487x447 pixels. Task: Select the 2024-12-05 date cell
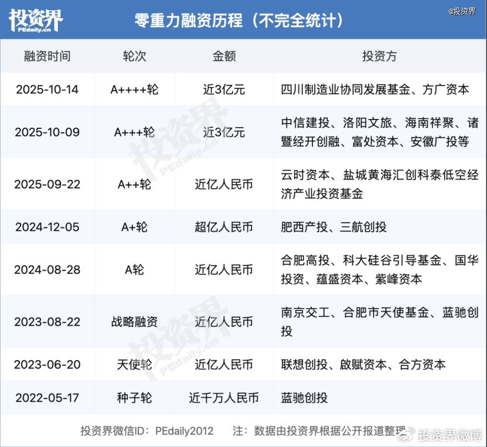(x=49, y=227)
